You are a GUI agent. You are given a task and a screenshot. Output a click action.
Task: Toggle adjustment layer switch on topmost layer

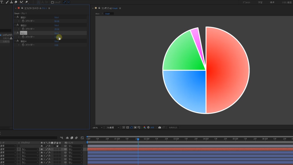point(57,146)
